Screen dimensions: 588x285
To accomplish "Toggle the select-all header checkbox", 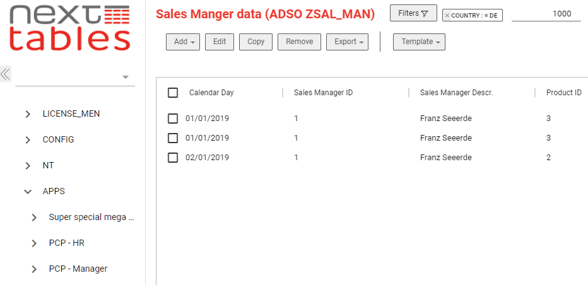I will tap(173, 93).
